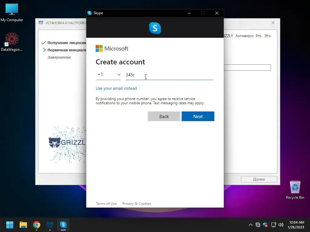The width and height of the screenshot is (310, 232).
Task: Click the Microsoft logo
Action: pos(112,49)
